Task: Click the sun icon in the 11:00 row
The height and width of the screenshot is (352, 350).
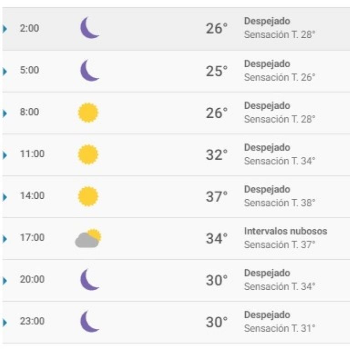Action: click(x=88, y=155)
